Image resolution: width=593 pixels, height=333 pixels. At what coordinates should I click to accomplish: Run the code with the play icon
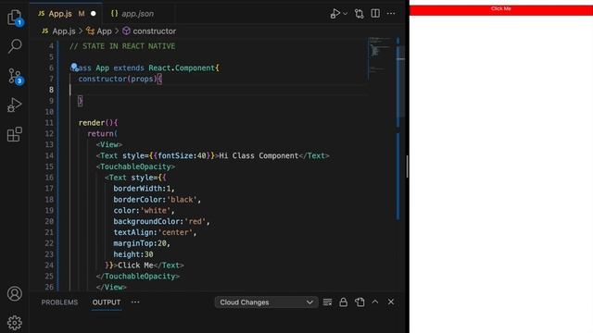point(335,14)
